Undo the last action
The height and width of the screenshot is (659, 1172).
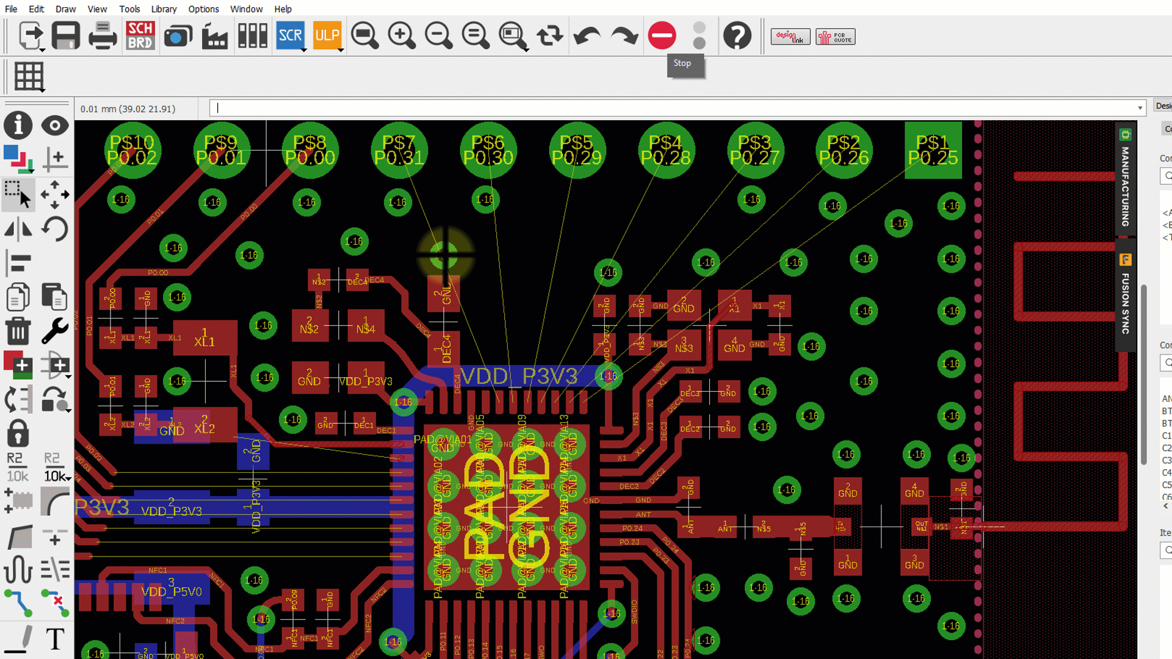point(587,36)
